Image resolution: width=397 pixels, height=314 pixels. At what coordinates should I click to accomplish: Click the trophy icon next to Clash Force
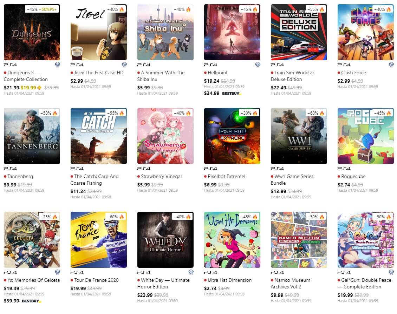click(391, 65)
